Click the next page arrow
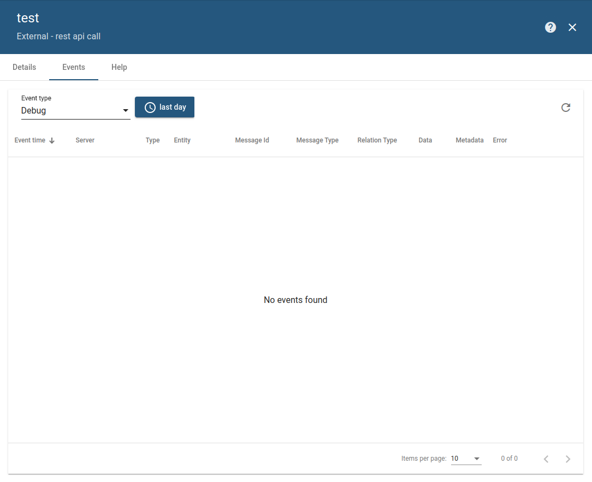This screenshot has height=482, width=592. coord(568,459)
